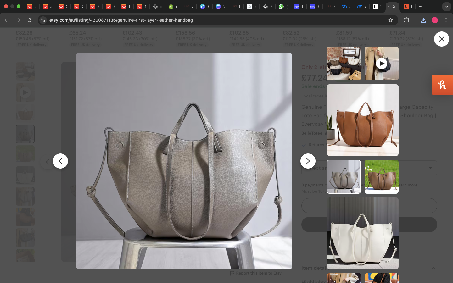Image resolution: width=453 pixels, height=283 pixels.
Task: Bookmark this page with the star icon
Action: [x=391, y=20]
